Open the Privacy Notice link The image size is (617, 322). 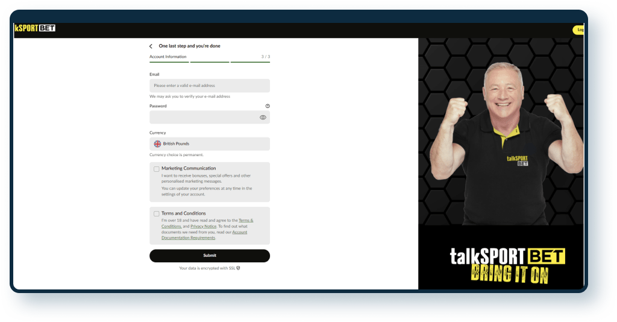point(204,226)
